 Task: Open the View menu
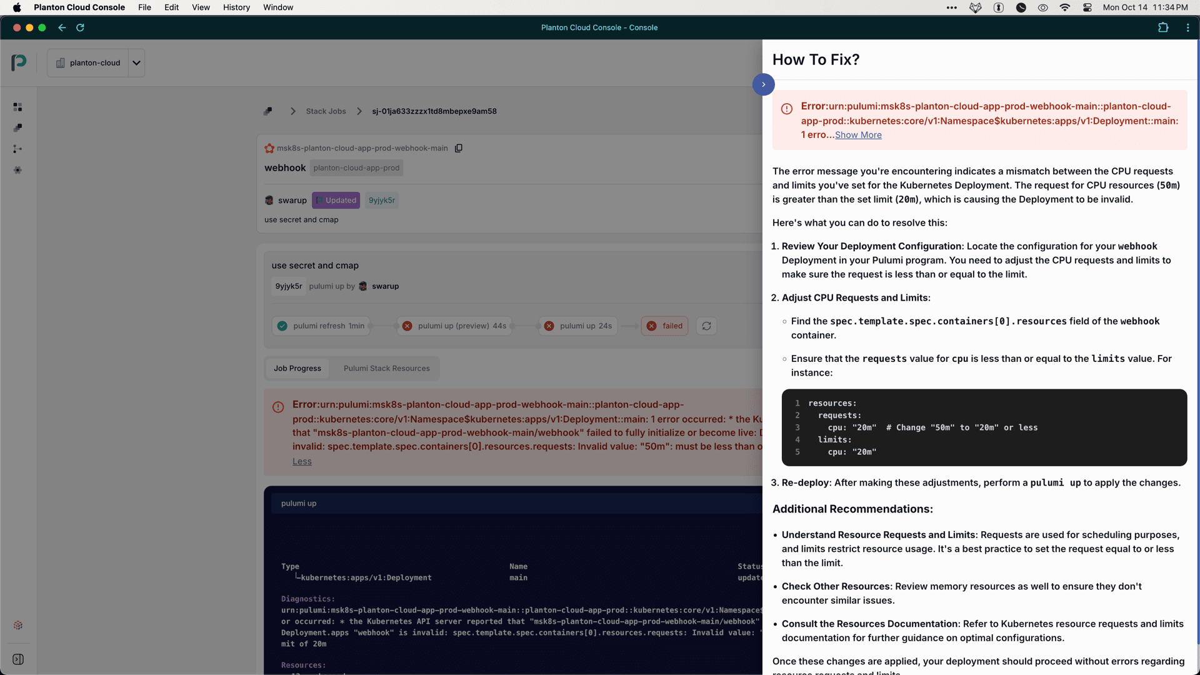pos(201,7)
